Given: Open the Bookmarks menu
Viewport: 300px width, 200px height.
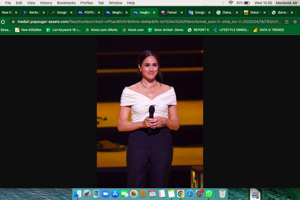Looking at the screenshot, I should pyautogui.click(x=66, y=3).
